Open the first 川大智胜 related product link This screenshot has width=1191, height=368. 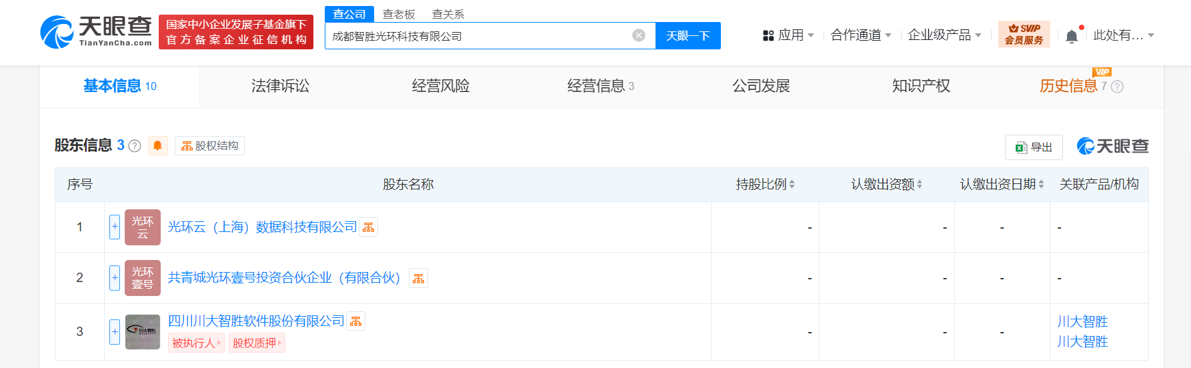coord(1082,321)
